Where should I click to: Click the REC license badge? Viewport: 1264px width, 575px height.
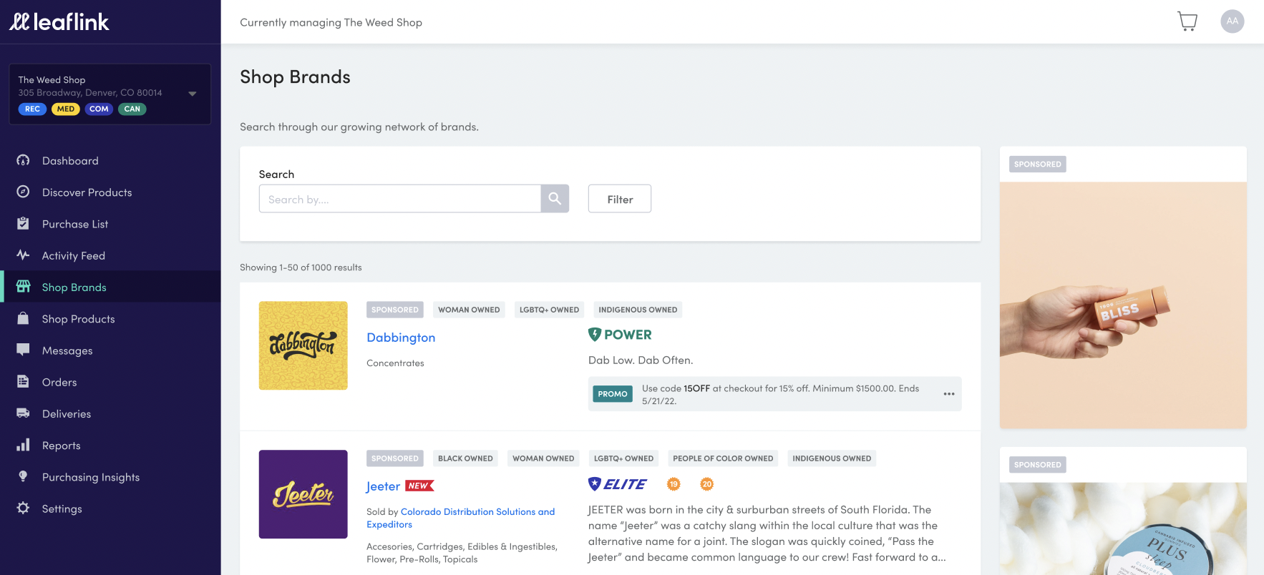(x=32, y=109)
